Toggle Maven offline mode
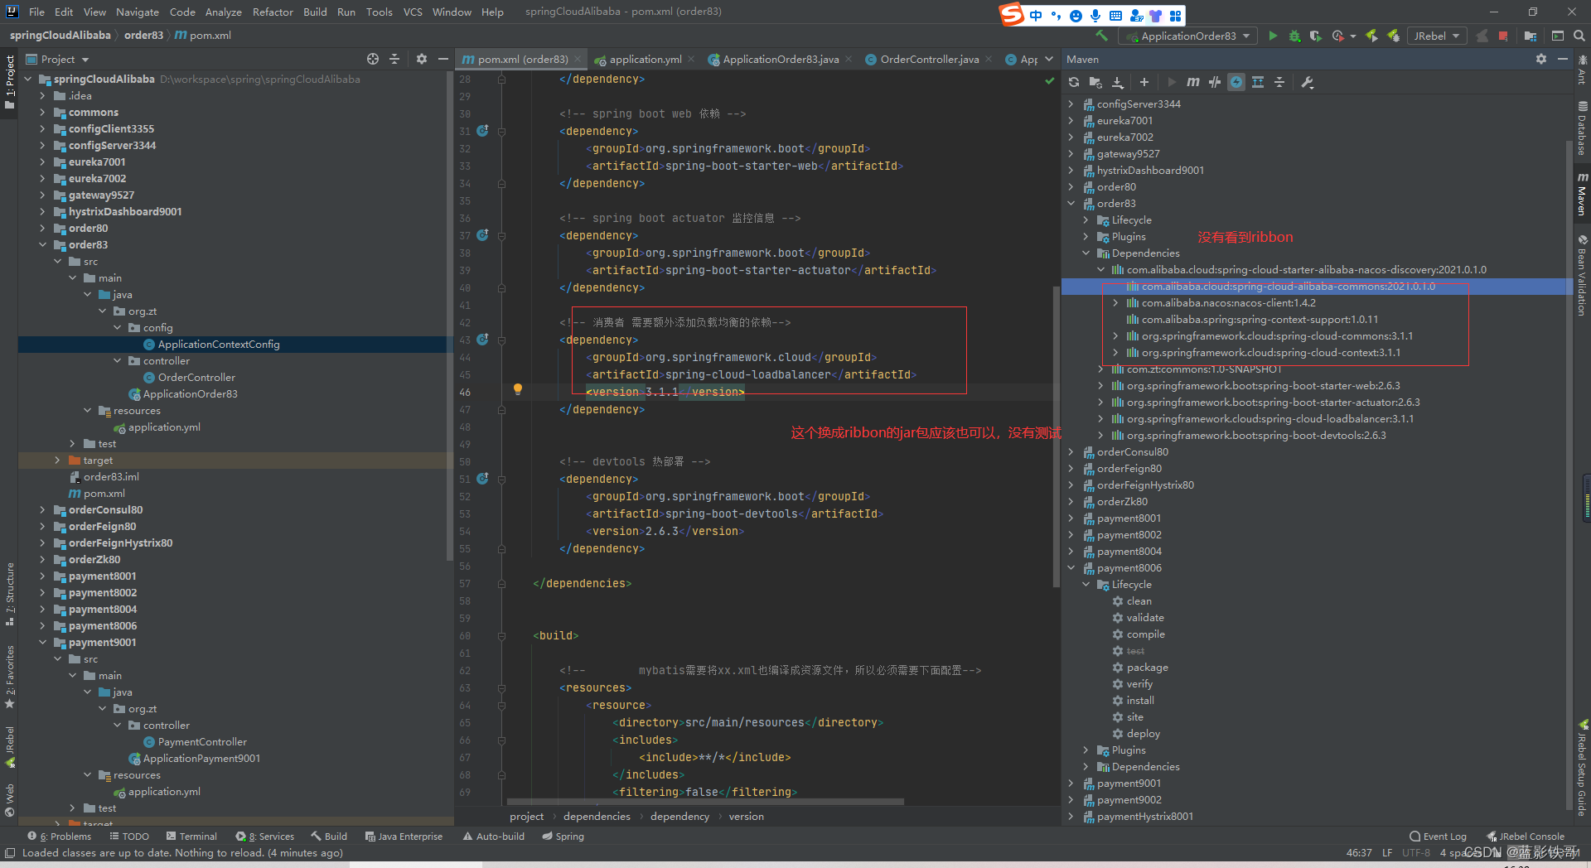1591x868 pixels. tap(1215, 82)
